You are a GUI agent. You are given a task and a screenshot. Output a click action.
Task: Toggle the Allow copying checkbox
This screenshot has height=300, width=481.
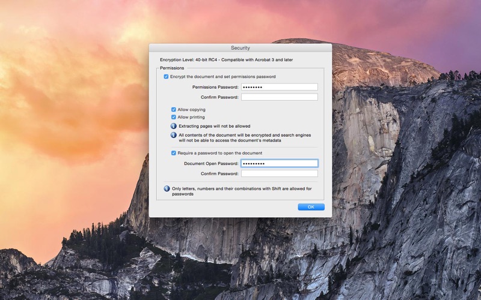point(174,110)
